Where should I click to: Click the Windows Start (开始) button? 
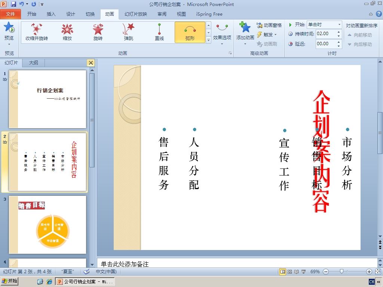tap(9, 281)
